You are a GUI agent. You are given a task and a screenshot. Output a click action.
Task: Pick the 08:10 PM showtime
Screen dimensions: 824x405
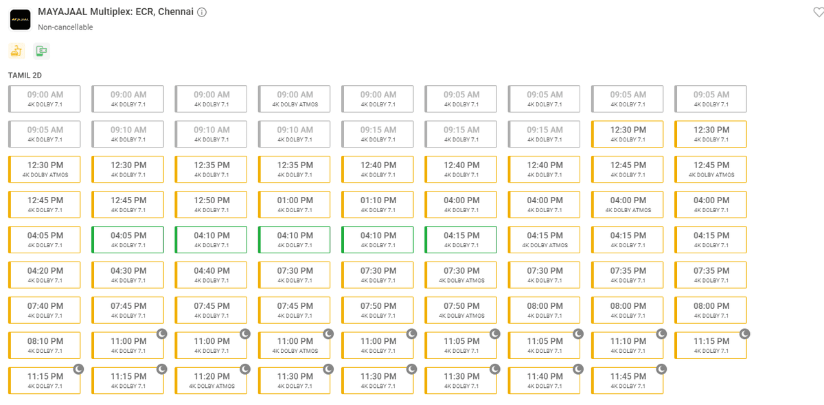45,345
